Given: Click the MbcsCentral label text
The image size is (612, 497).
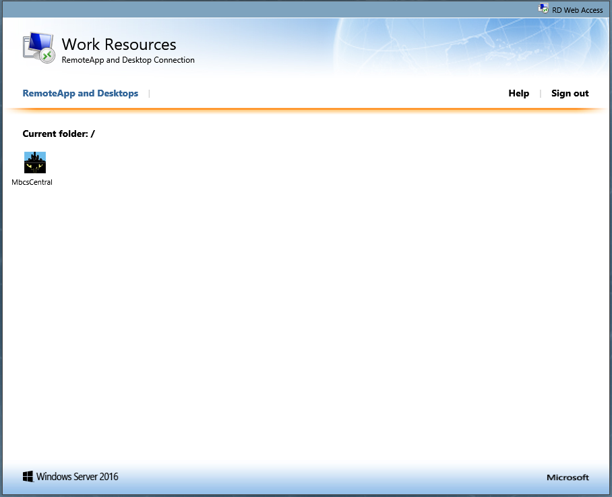Looking at the screenshot, I should (x=32, y=182).
